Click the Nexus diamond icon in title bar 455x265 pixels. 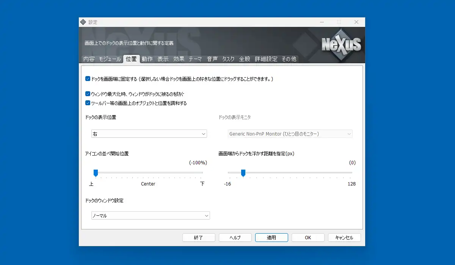83,22
